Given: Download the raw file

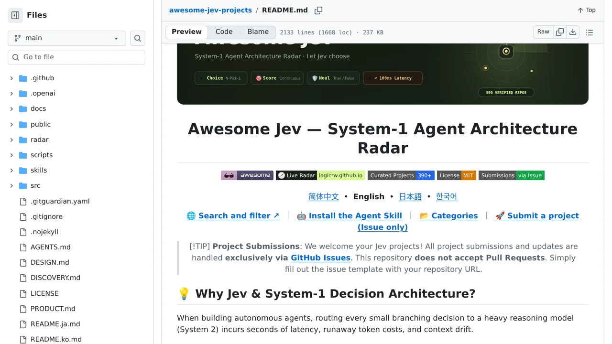Looking at the screenshot, I should [573, 32].
